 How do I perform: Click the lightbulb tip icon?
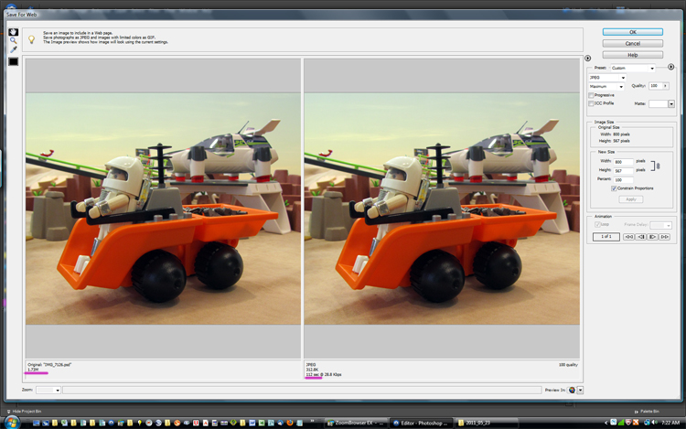(32, 39)
